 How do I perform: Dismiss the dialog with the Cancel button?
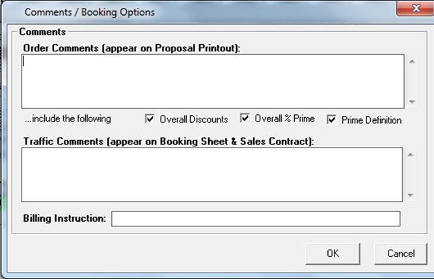tap(401, 254)
